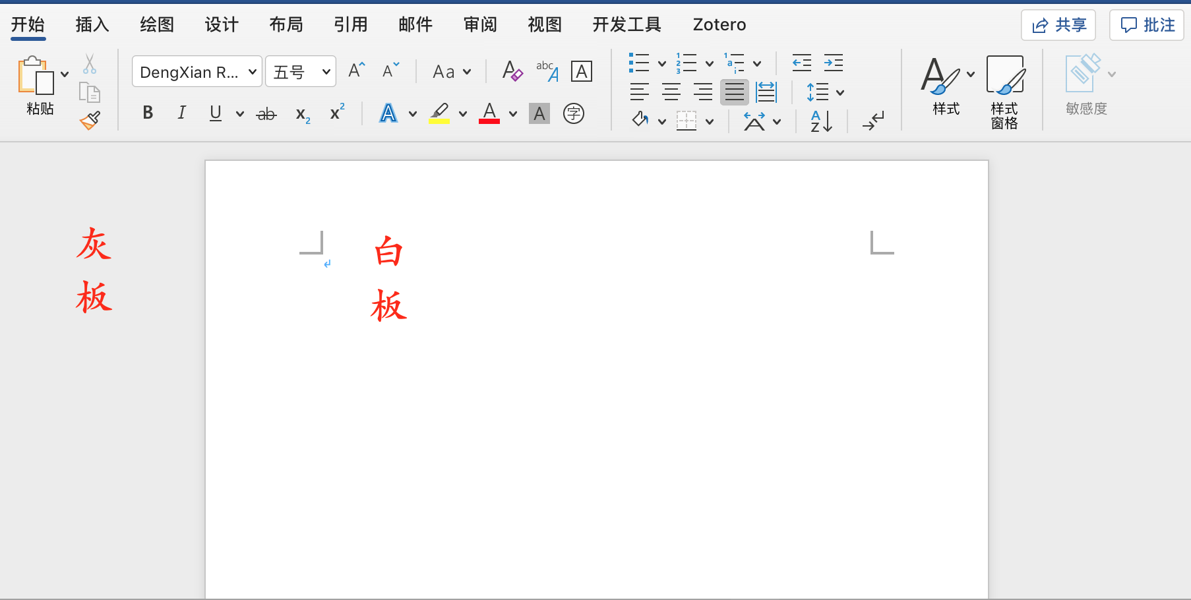1191x600 pixels.
Task: Click the 共享 share button
Action: click(x=1058, y=25)
